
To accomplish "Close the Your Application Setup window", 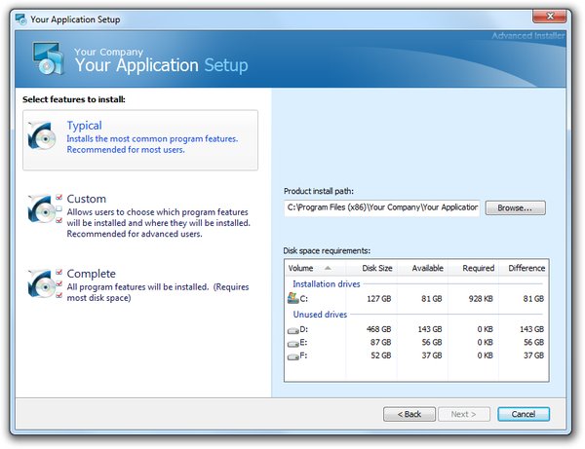I will [x=550, y=17].
